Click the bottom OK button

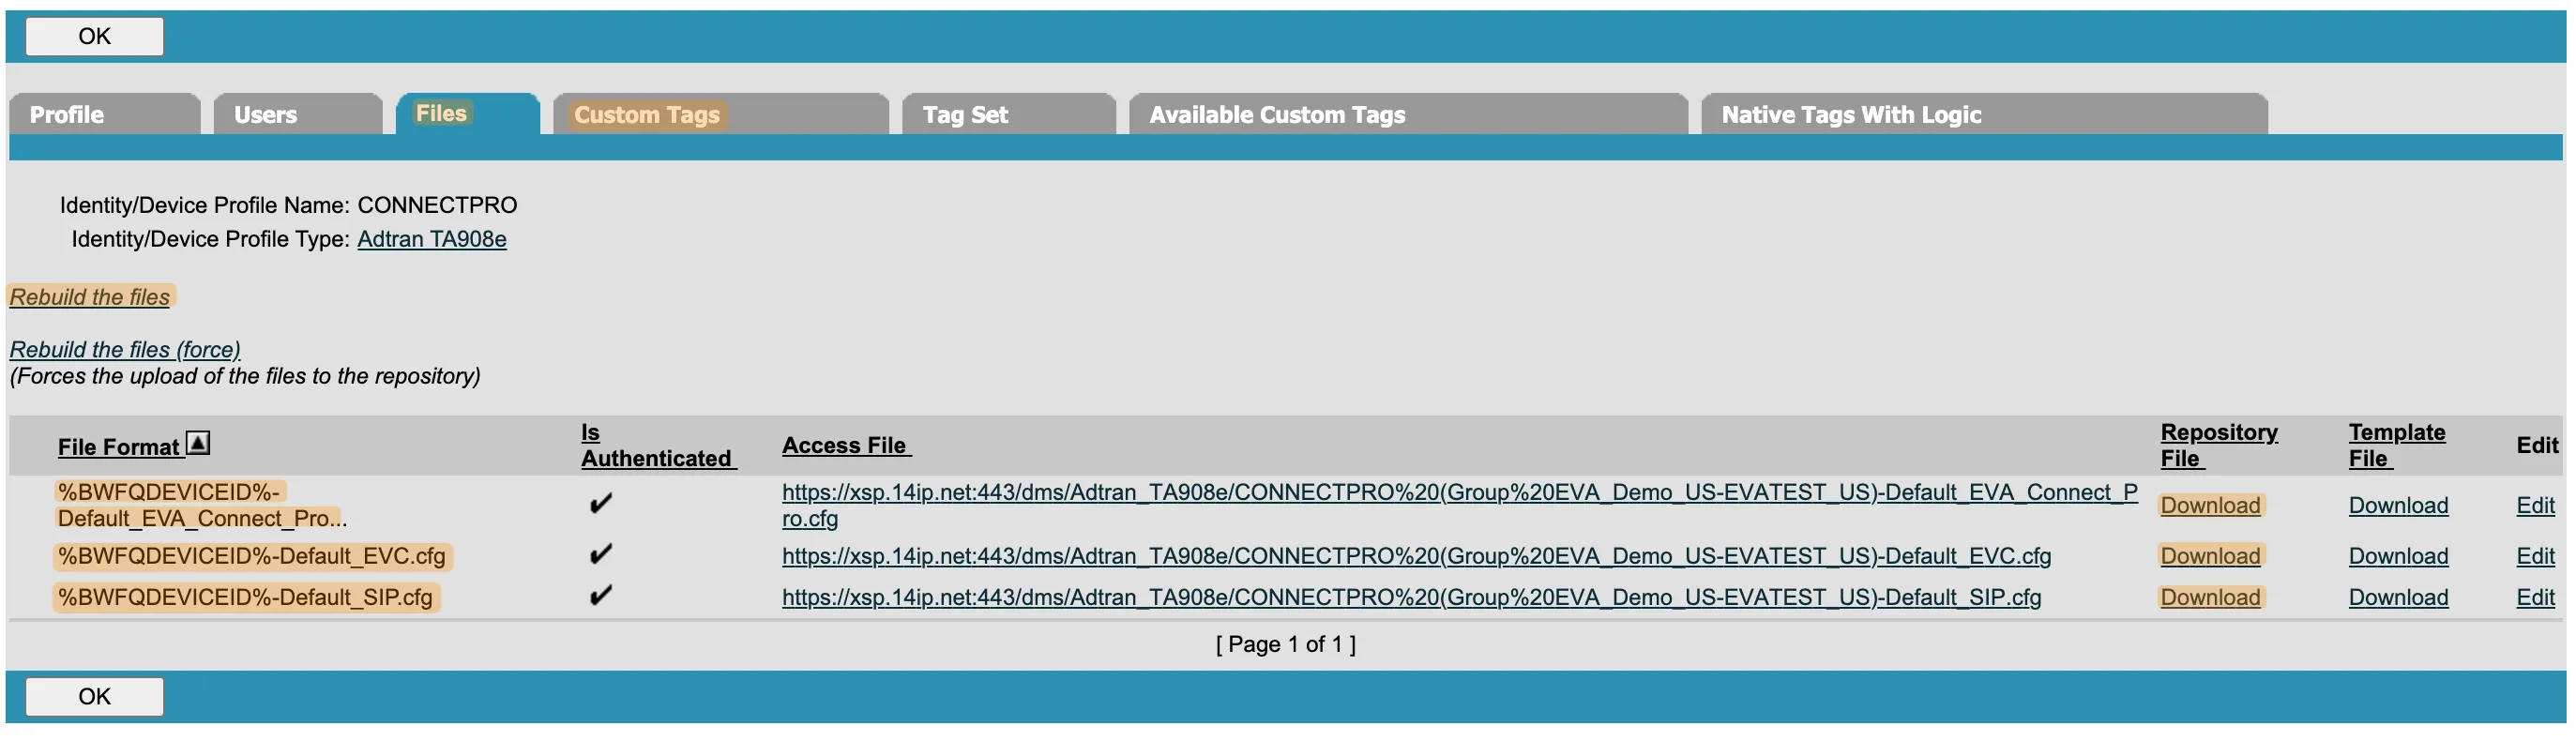(94, 697)
